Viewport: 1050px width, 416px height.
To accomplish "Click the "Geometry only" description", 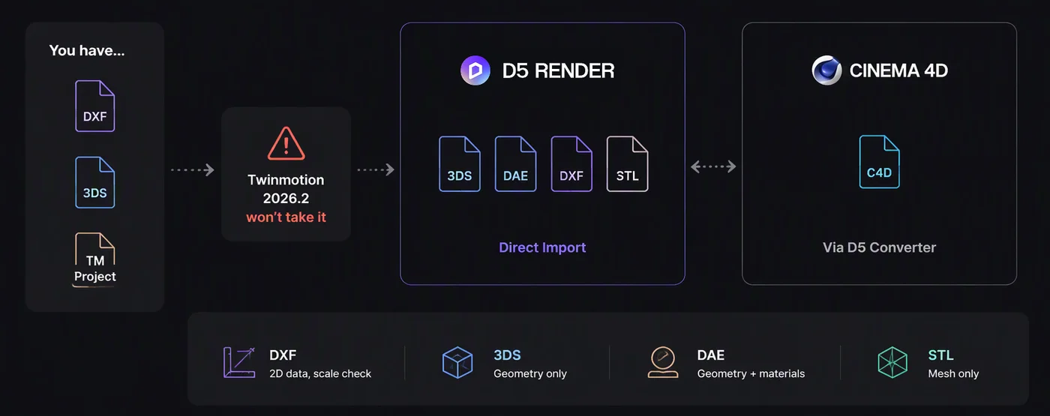I will coord(530,373).
